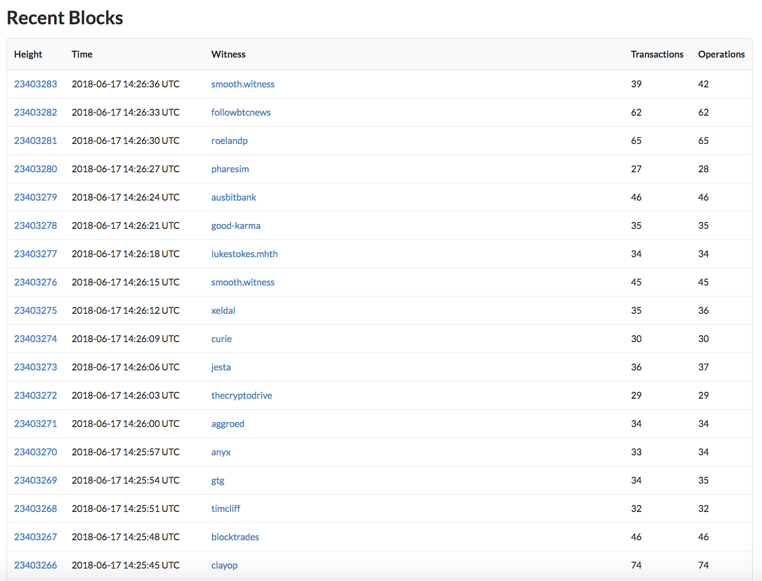Open block 23403274
This screenshot has height=581, width=762.
[x=36, y=339]
